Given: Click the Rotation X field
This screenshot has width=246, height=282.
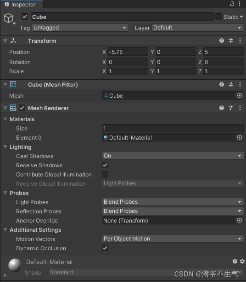Looking at the screenshot, I should click(128, 62).
